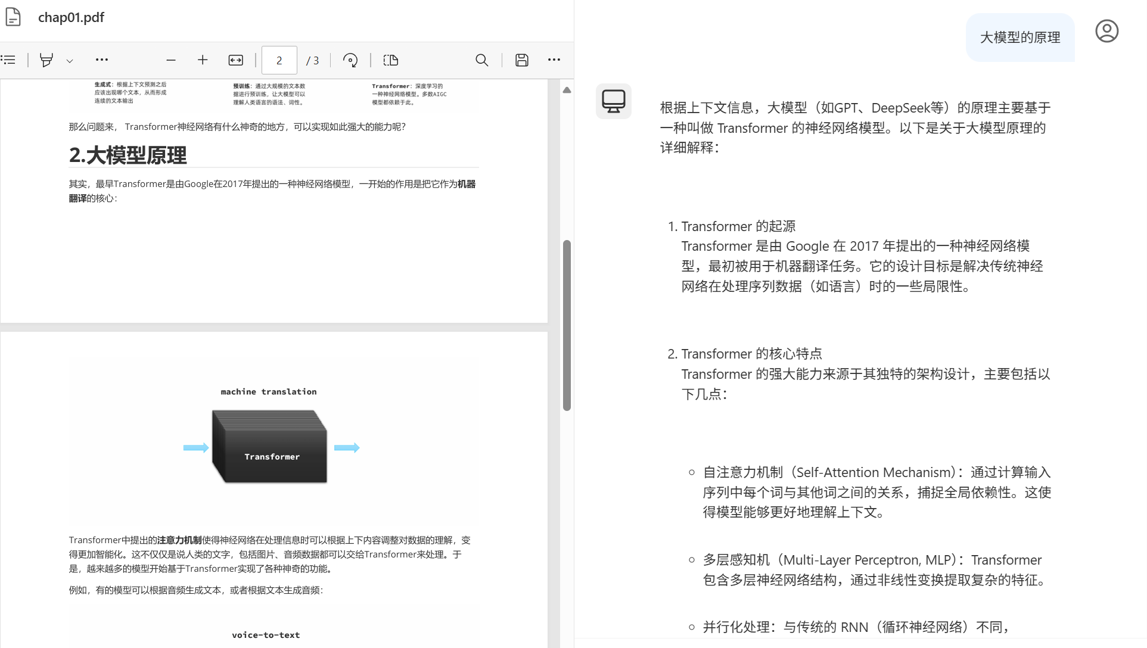
Task: Open the PDF settings more menu
Action: 554,60
